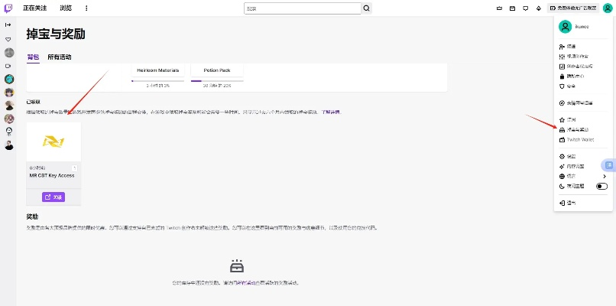The image size is (616, 306).
Task: Click the search magnifier button
Action: coord(366,8)
